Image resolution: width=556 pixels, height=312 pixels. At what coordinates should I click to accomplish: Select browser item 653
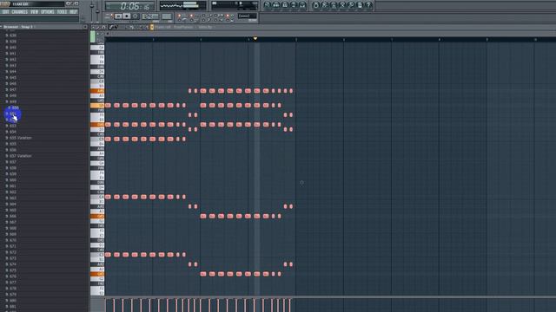(10, 126)
